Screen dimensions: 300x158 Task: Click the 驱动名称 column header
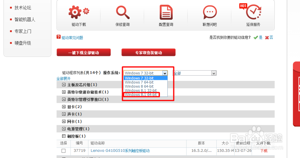click(x=97, y=143)
